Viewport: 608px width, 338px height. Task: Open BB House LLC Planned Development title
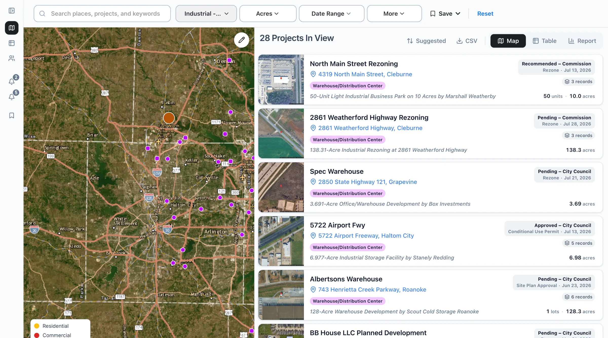click(368, 333)
